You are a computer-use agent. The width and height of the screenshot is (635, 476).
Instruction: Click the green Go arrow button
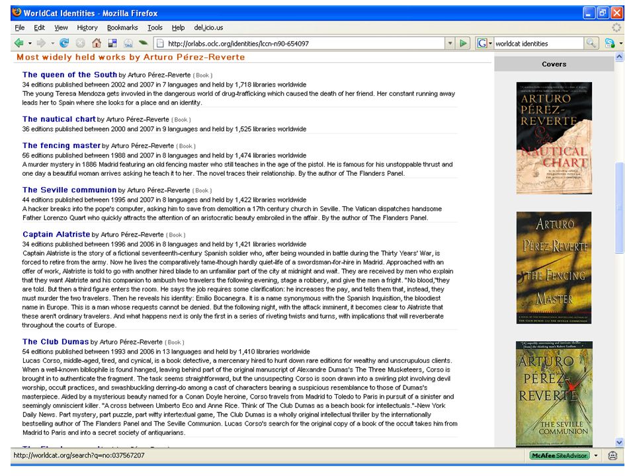[463, 44]
